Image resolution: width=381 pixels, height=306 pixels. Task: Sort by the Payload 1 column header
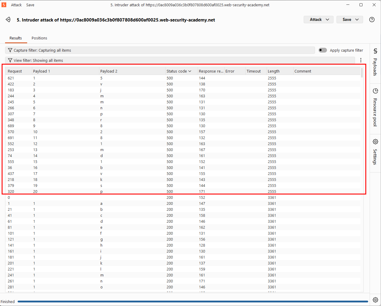pyautogui.click(x=65, y=71)
